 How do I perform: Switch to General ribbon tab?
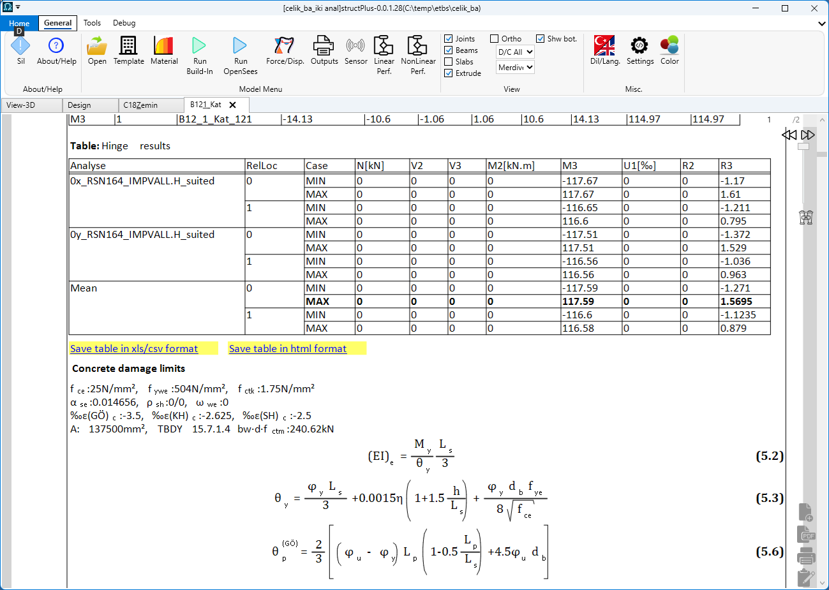[57, 23]
